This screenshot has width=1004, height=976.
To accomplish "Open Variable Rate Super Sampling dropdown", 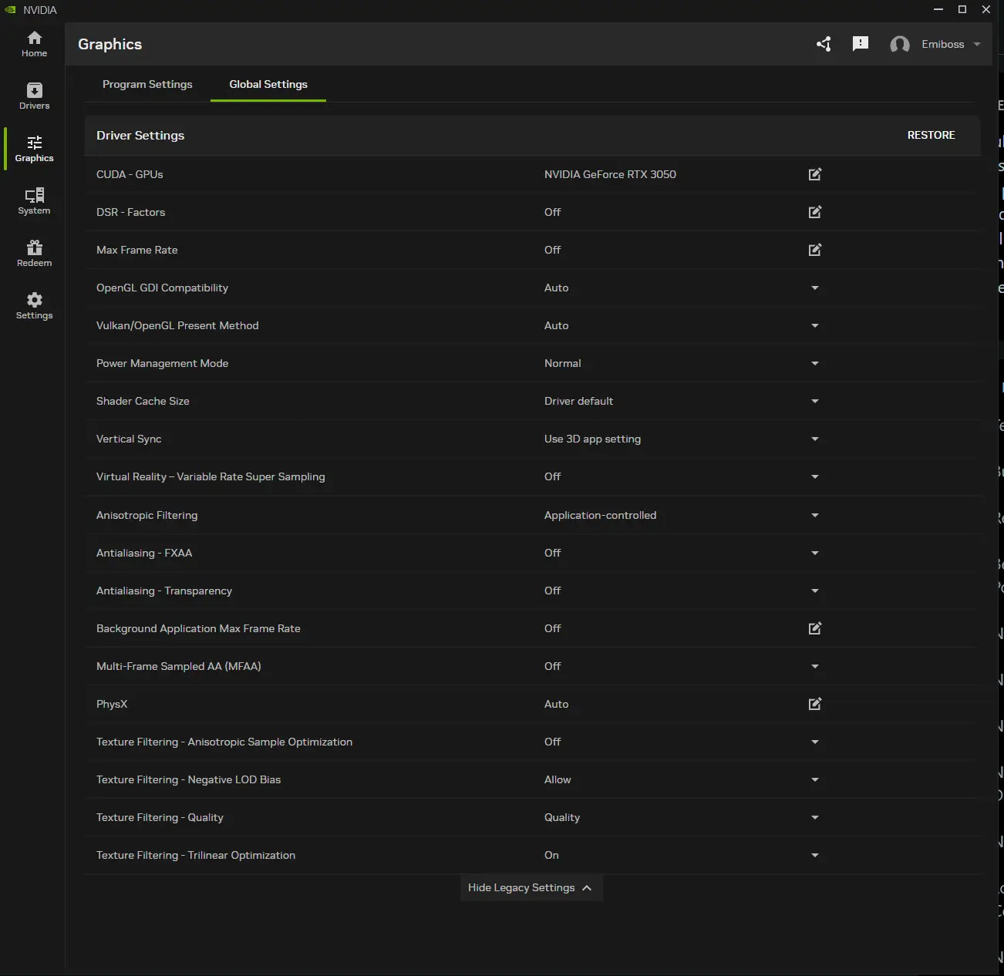I will click(x=815, y=476).
